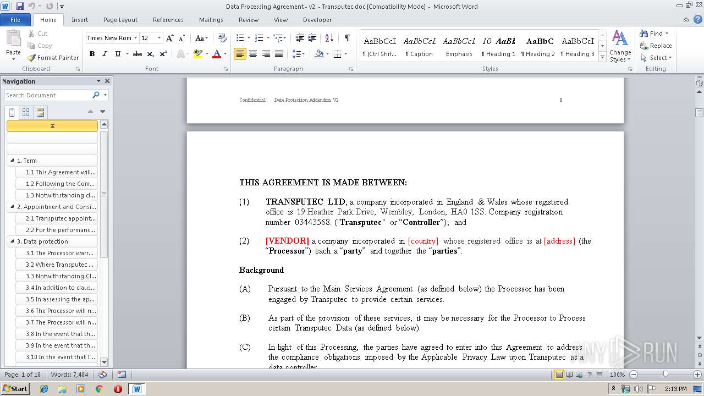Decrease paragraph indent
The image size is (704, 396).
tap(300, 38)
